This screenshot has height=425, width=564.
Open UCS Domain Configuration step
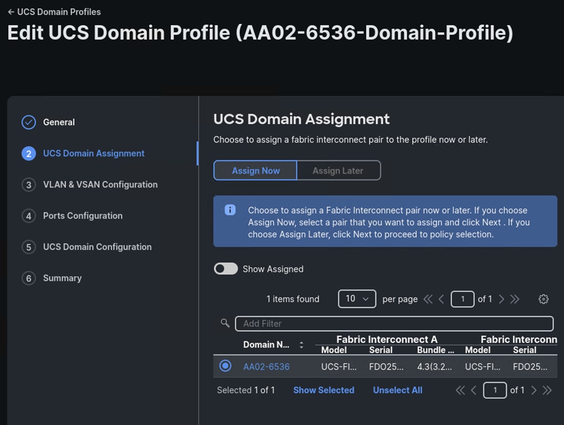[97, 247]
